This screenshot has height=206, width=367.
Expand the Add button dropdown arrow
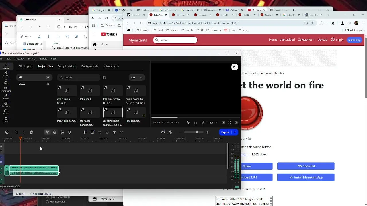141,78
